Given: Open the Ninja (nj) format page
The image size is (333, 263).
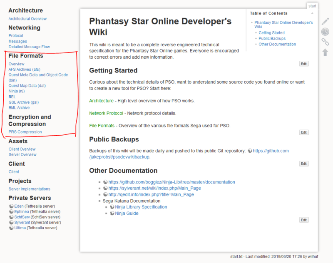Looking at the screenshot, I should (x=17, y=91).
